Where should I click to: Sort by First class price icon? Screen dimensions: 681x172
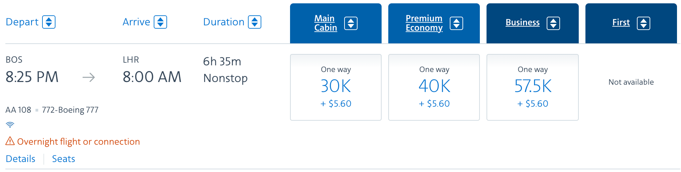point(644,23)
